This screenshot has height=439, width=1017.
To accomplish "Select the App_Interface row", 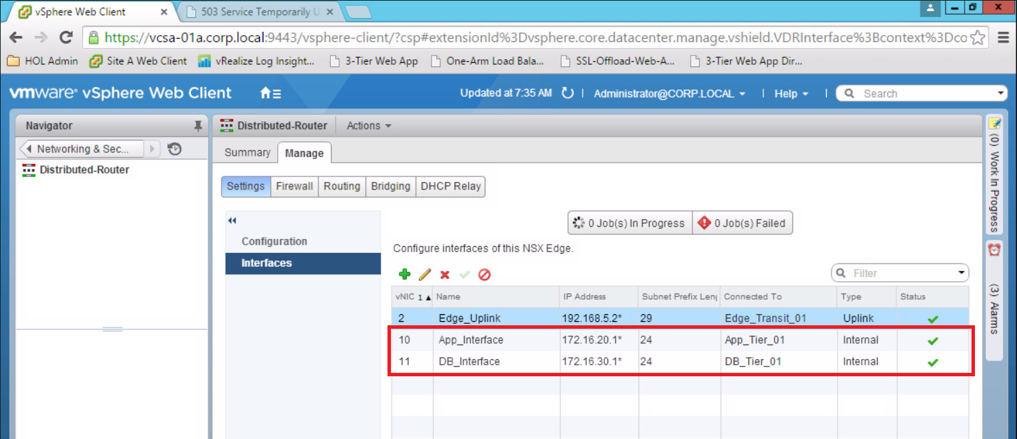I will click(680, 340).
